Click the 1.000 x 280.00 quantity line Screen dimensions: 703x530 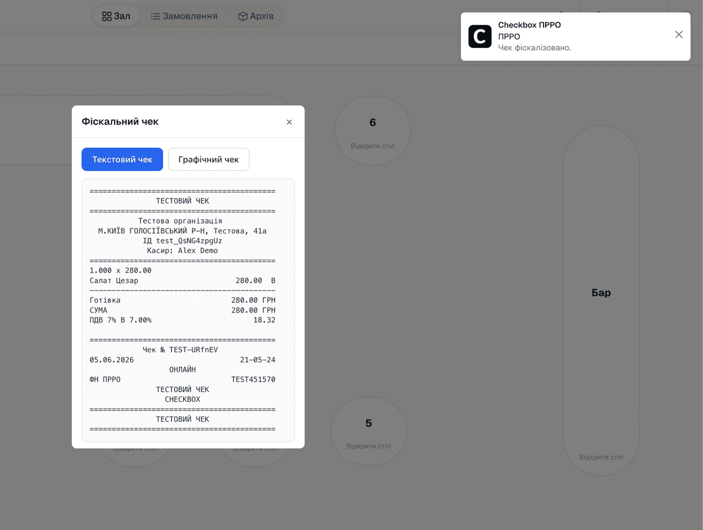[x=121, y=270]
